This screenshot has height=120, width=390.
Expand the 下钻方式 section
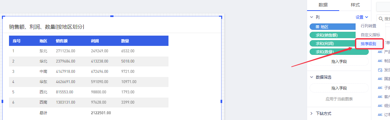(311, 113)
